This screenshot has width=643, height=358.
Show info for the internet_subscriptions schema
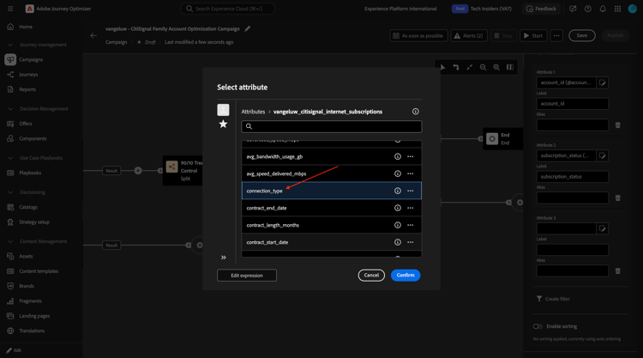tap(416, 112)
